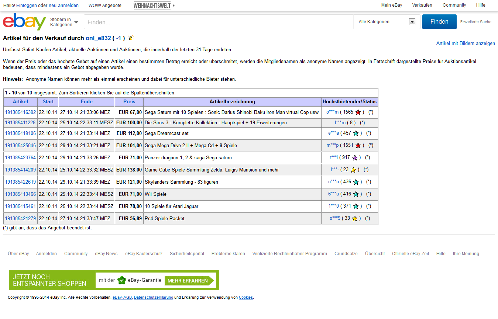498x319 pixels.
Task: Click 'Ps4 Spiele Packet' description cell
Action: [232, 219]
